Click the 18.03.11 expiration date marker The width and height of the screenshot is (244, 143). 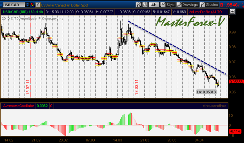coord(136,87)
